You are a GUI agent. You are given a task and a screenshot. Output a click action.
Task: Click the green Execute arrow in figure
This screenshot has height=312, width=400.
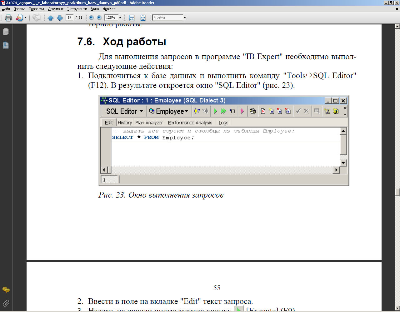215,111
